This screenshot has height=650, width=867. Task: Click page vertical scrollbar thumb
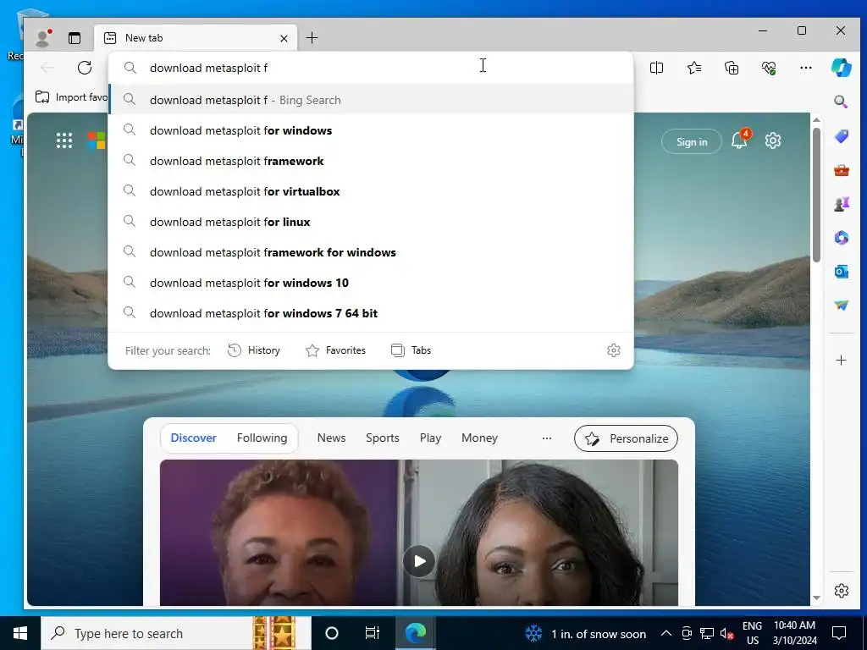(x=816, y=196)
